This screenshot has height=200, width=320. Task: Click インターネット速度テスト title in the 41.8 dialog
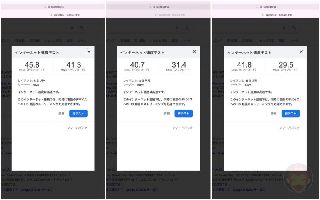[x=249, y=53]
